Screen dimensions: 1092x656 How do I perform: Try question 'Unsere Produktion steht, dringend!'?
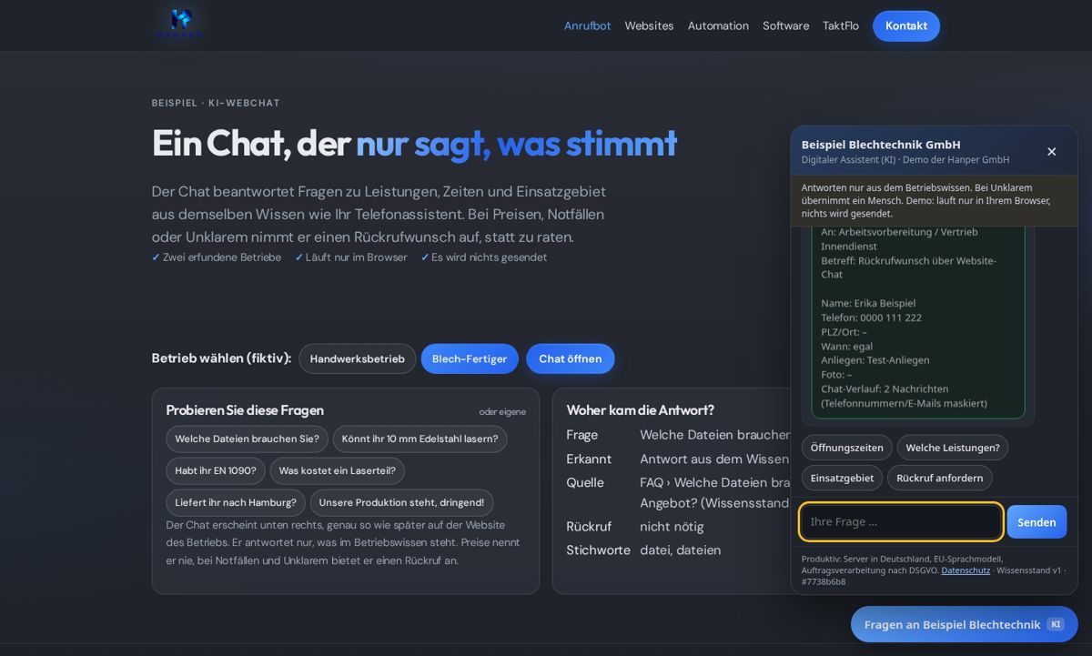point(401,502)
